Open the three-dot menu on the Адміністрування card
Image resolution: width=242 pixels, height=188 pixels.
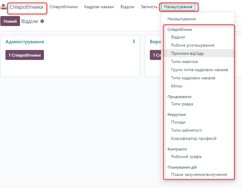coord(134,41)
